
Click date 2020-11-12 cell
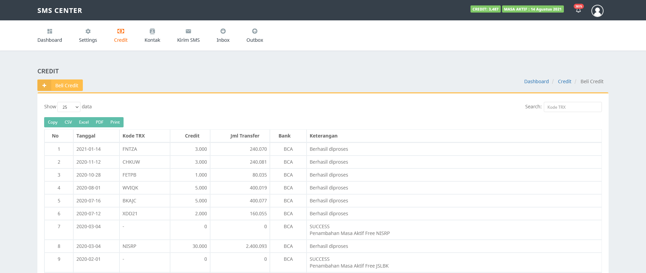96,162
